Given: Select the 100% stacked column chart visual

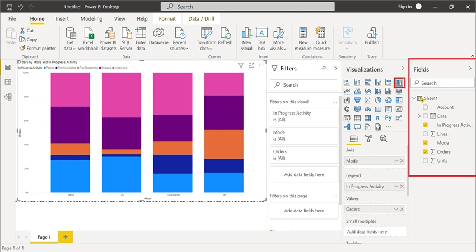Looking at the screenshot, I should pyautogui.click(x=399, y=82).
